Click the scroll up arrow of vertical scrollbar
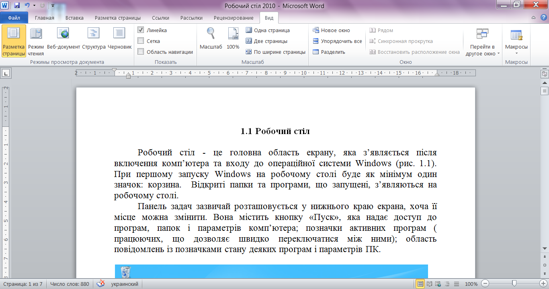 545,82
